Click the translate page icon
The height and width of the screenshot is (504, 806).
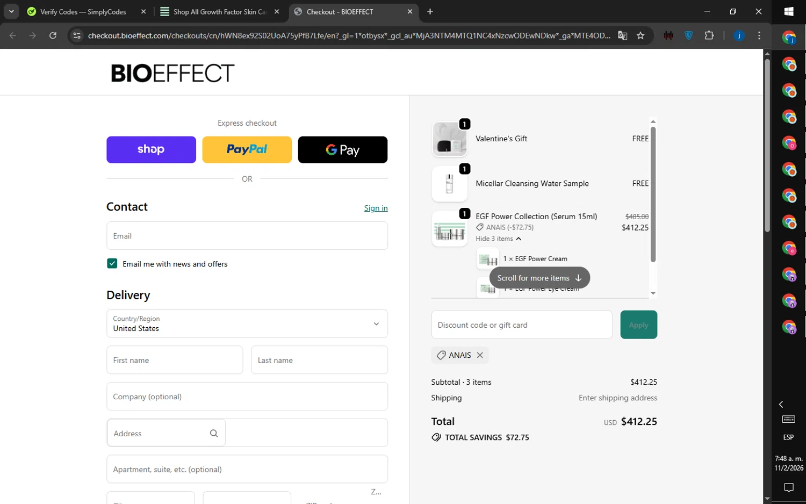[x=623, y=35]
